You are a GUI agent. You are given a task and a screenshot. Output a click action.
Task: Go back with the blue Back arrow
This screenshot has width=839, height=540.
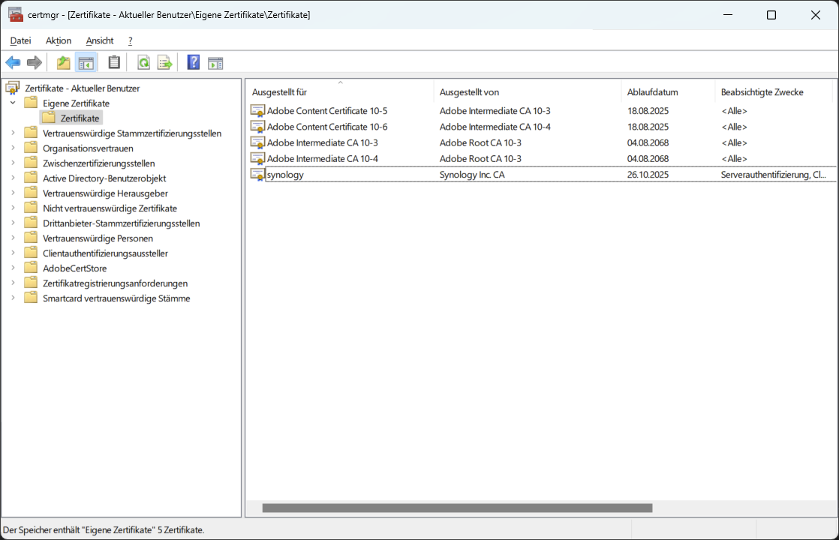[x=13, y=62]
